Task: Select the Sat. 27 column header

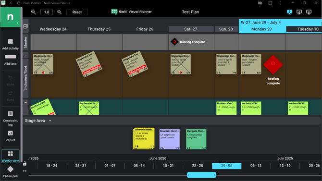Action: [191, 29]
